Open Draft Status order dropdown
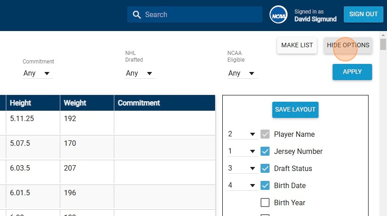The image size is (387, 216). coord(242,169)
